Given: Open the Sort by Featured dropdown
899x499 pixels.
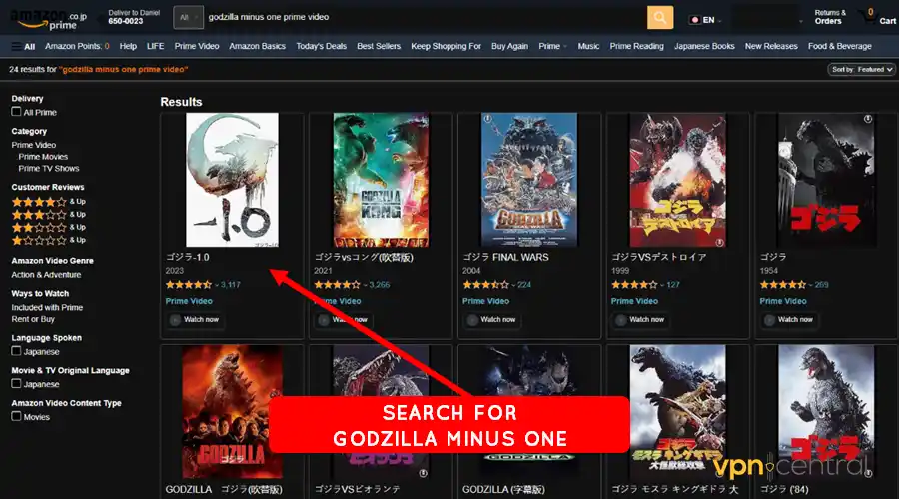Looking at the screenshot, I should coord(861,69).
